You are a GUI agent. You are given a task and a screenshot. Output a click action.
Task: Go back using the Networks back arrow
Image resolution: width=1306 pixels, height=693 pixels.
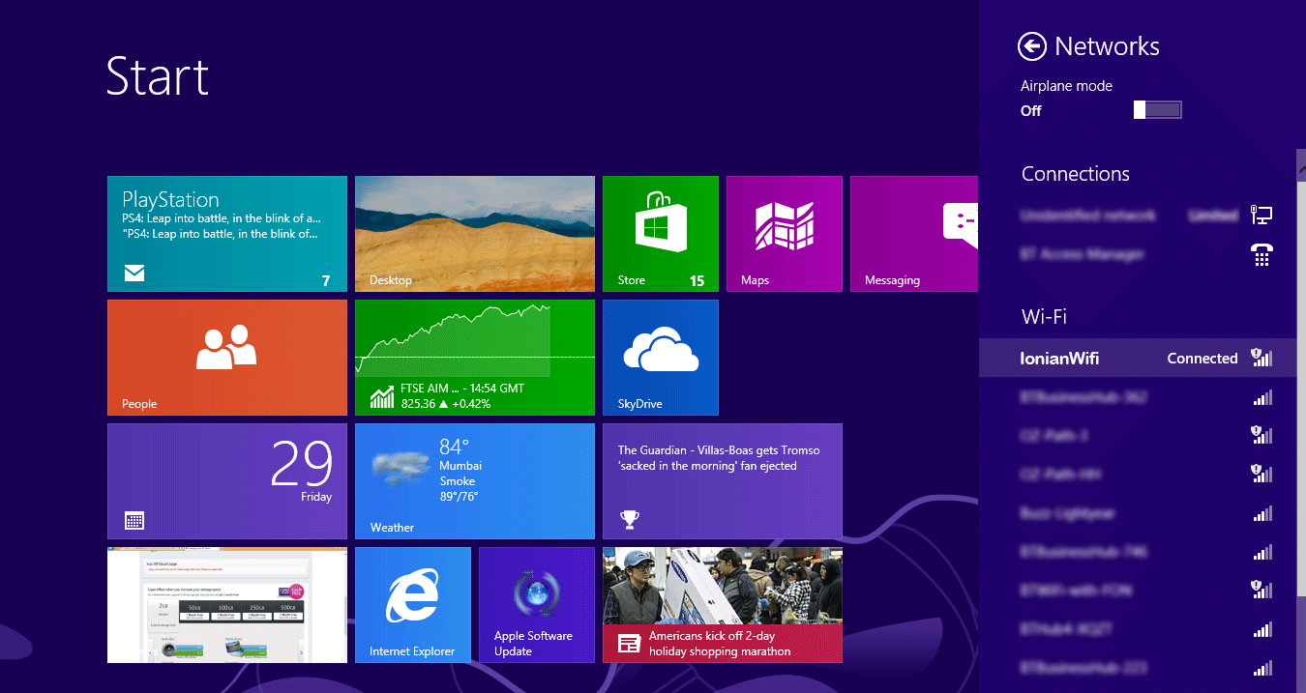pyautogui.click(x=1032, y=46)
